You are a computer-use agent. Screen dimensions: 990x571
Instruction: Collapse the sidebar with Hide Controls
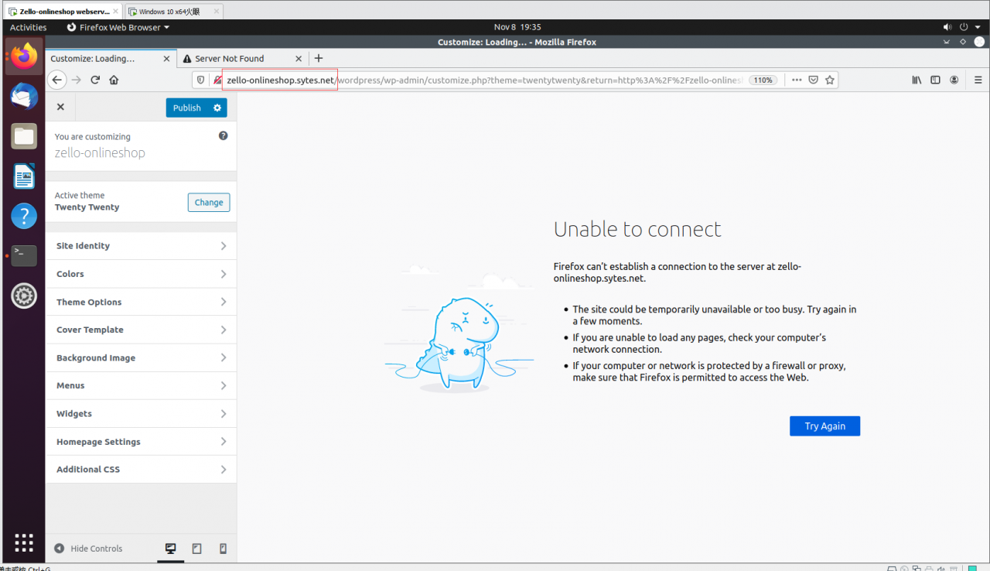pyautogui.click(x=88, y=549)
